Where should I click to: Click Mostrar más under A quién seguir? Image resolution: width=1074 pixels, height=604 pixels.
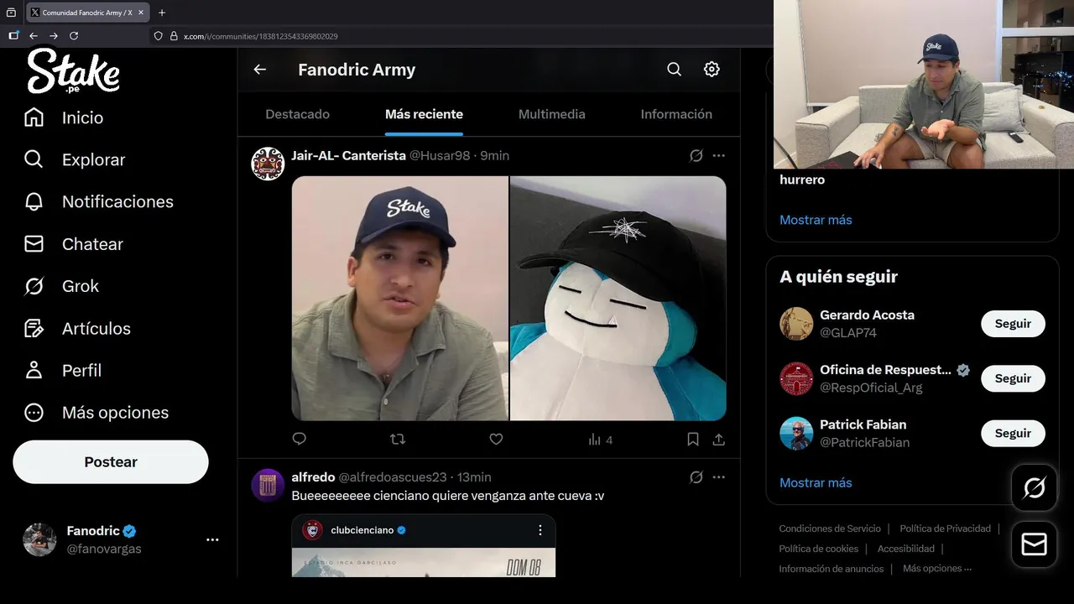tap(816, 482)
